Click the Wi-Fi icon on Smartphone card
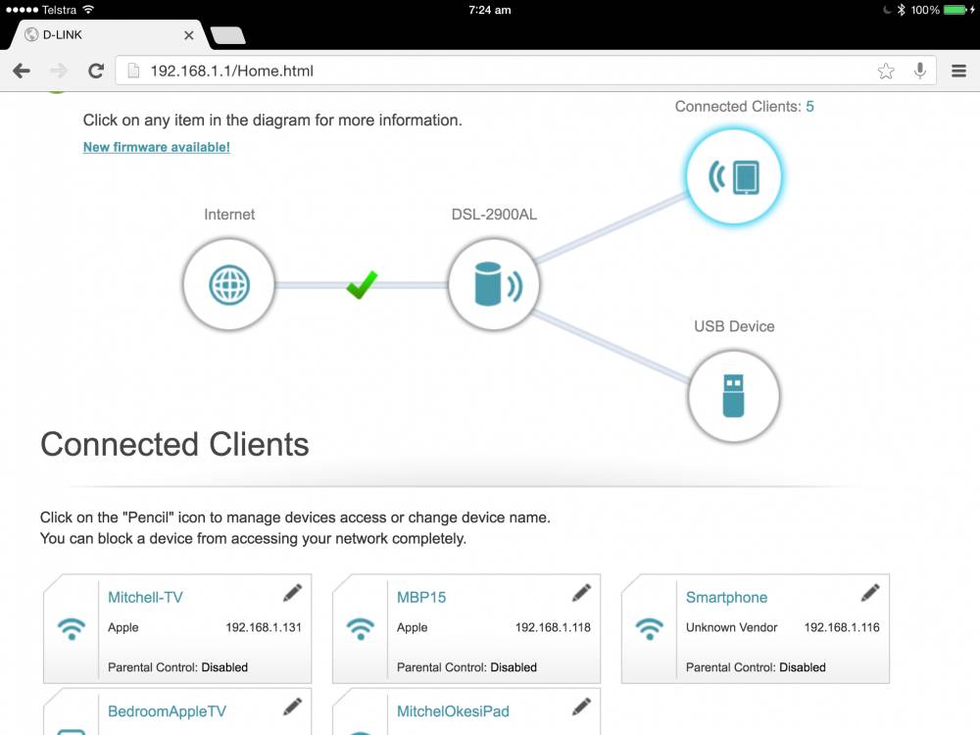980x735 pixels. 650,628
